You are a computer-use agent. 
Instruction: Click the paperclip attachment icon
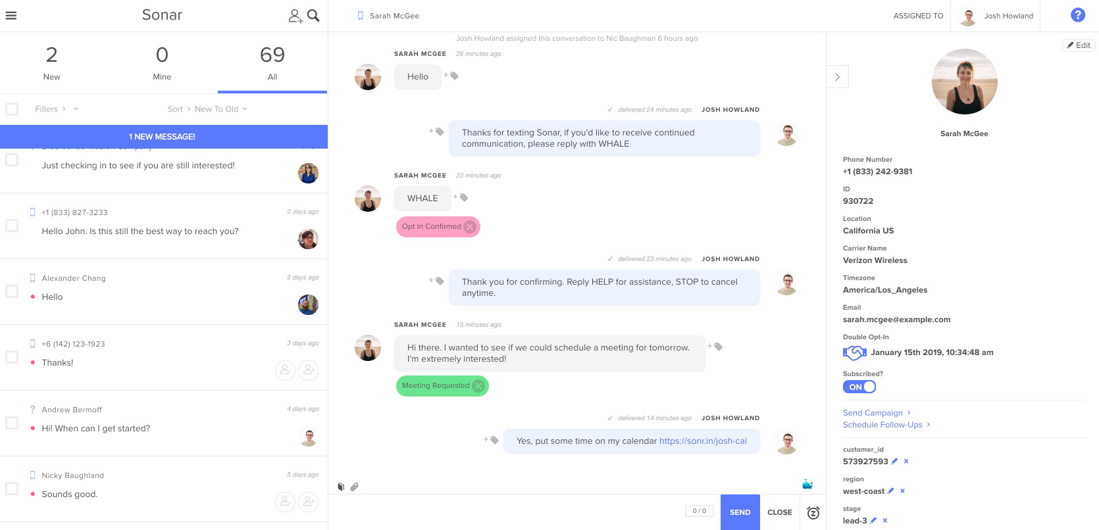354,487
